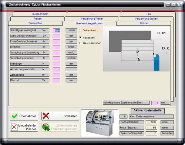Enable the V-Konstant checkbox
This screenshot has height=145, width=185.
click(x=80, y=30)
